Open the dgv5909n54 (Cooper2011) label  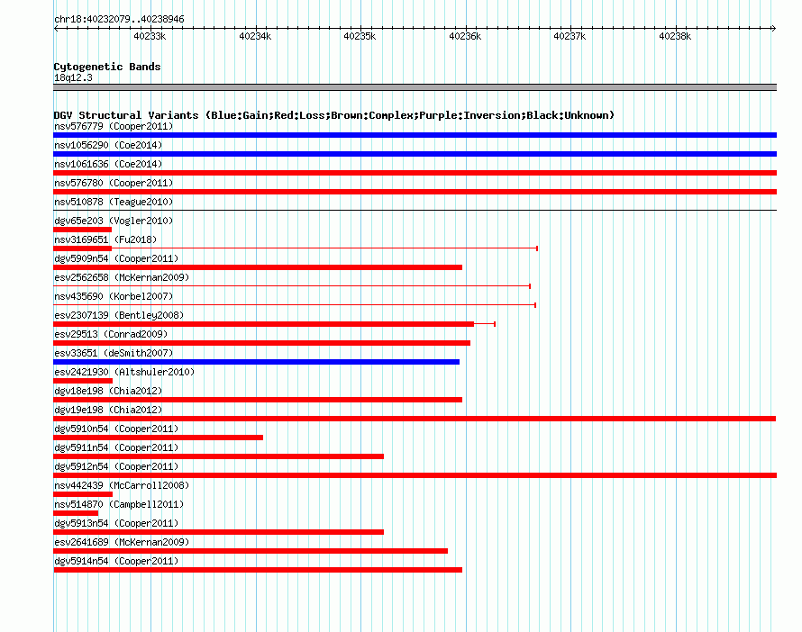point(116,258)
